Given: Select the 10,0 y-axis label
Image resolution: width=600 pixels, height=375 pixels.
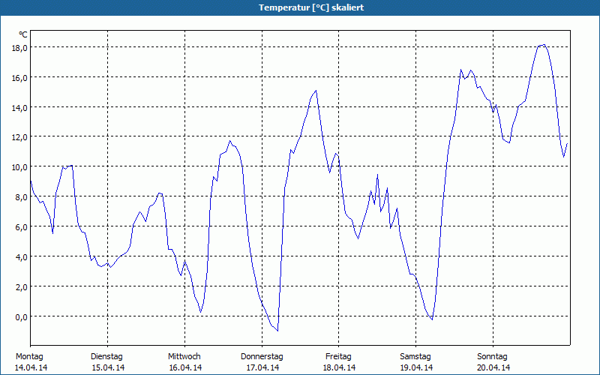Looking at the screenshot, I should (x=19, y=167).
